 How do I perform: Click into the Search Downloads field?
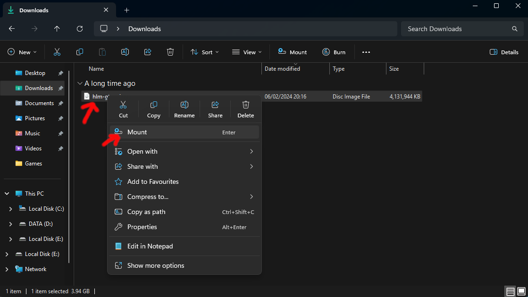pos(462,29)
